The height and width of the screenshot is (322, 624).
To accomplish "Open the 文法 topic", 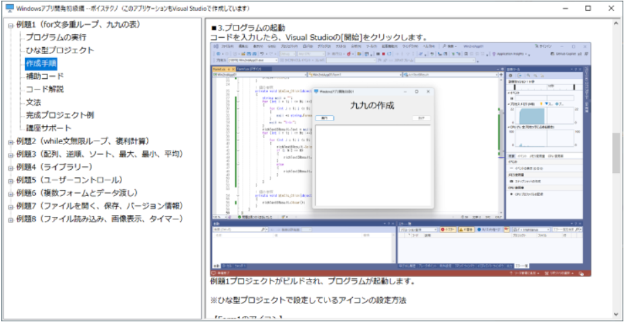I will [34, 102].
